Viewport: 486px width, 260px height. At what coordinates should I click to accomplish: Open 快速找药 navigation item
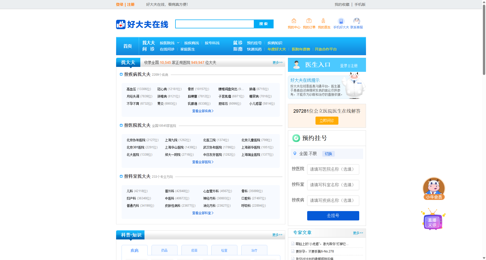pyautogui.click(x=254, y=49)
